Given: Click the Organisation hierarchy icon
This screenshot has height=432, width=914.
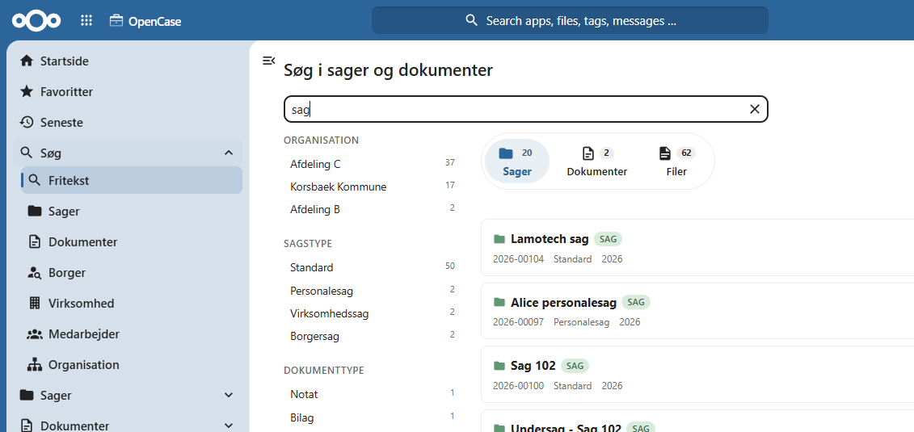Looking at the screenshot, I should [x=35, y=365].
